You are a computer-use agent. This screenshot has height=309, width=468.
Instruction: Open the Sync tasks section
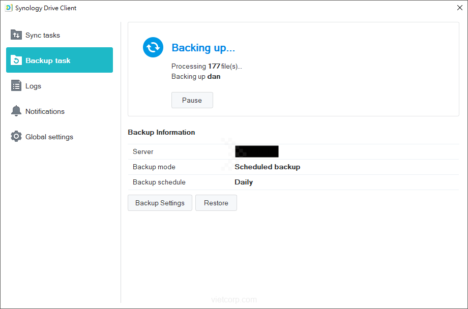(x=43, y=35)
